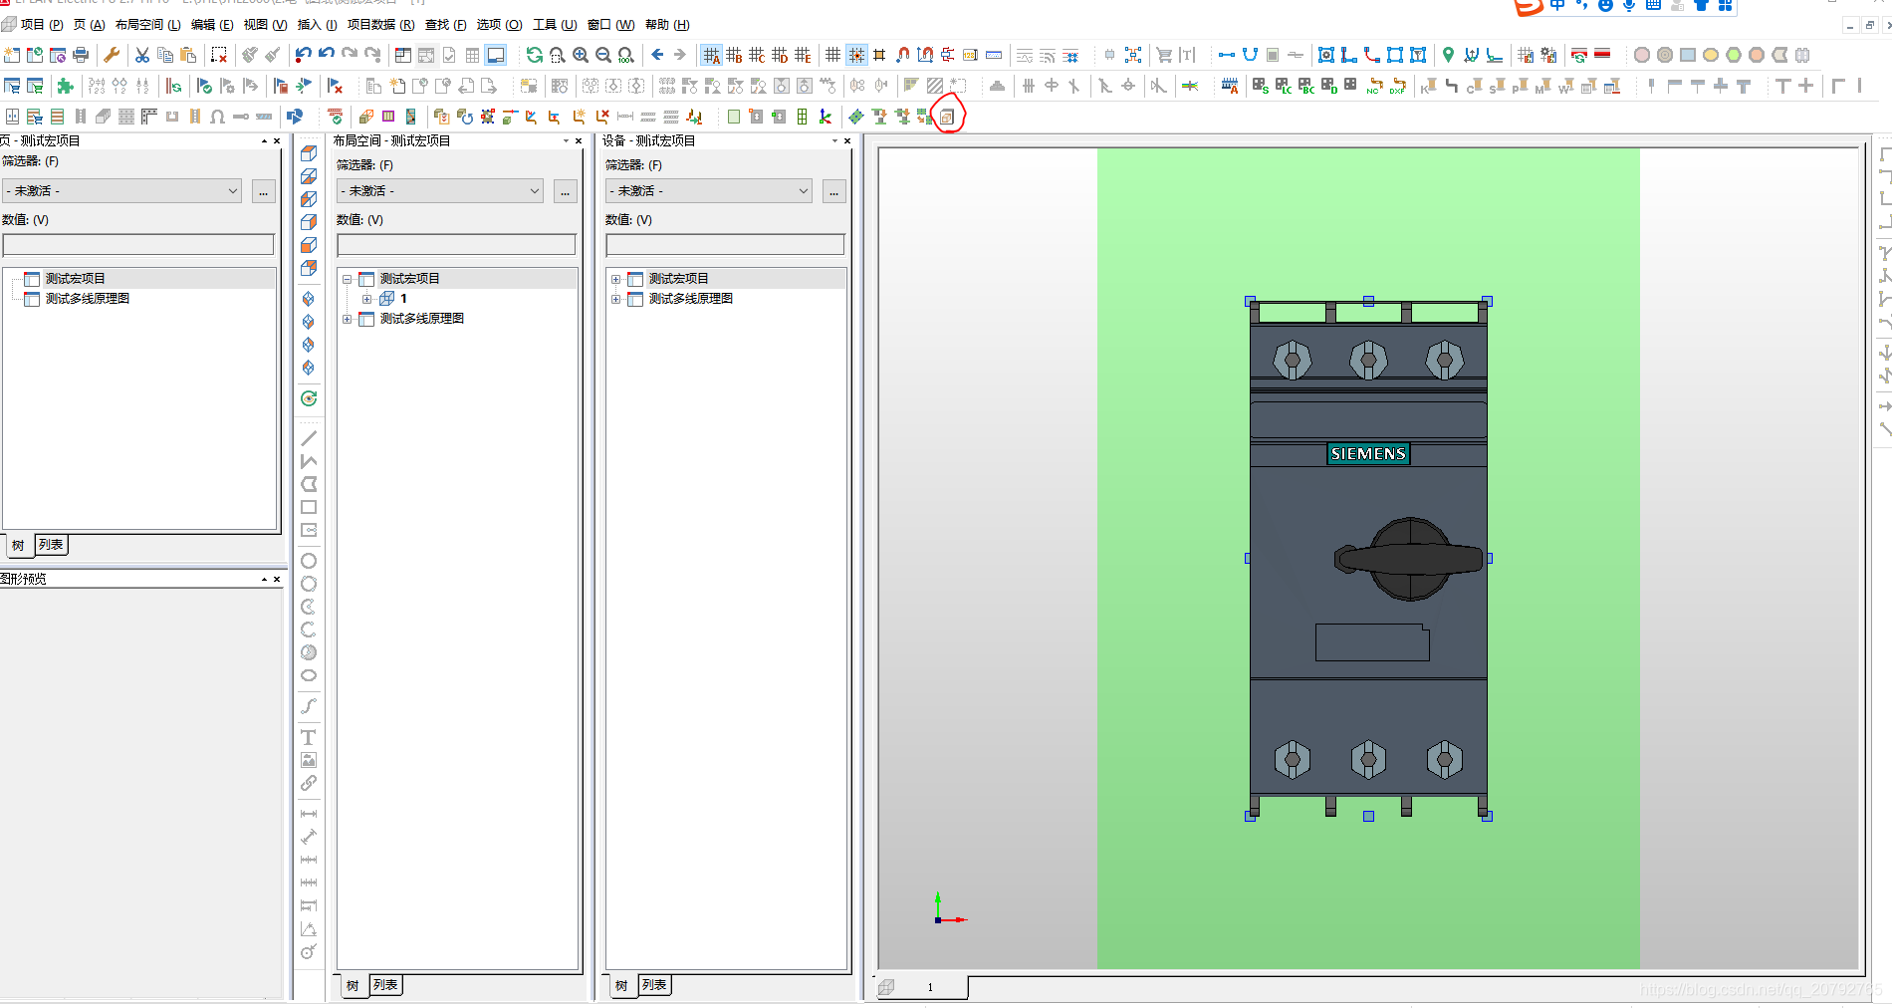Image resolution: width=1892 pixels, height=1008 pixels.
Task: Click the green puzzle piece icon
Action: click(66, 86)
